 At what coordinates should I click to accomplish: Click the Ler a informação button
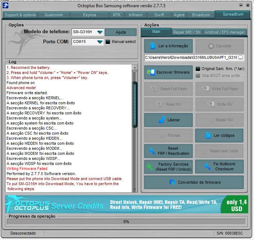[x=168, y=46]
